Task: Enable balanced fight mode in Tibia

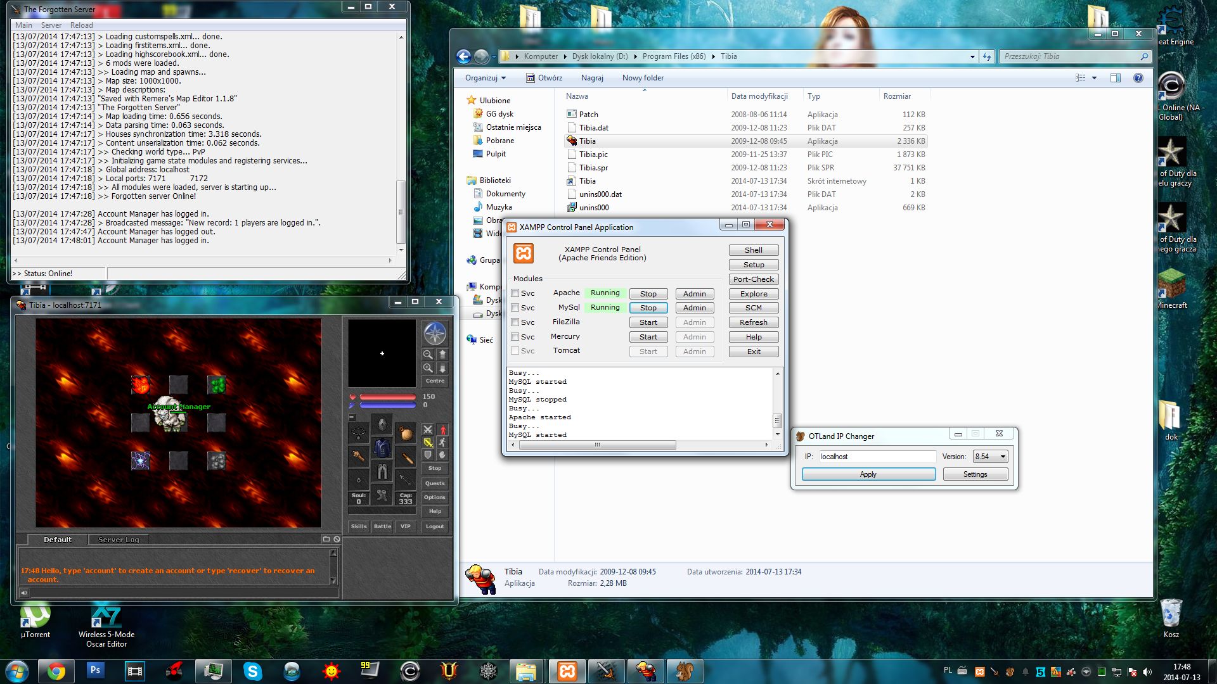Action: 428,442
